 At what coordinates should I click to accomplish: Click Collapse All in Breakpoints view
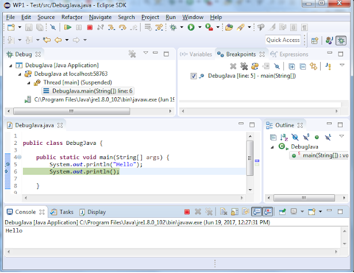point(303,67)
